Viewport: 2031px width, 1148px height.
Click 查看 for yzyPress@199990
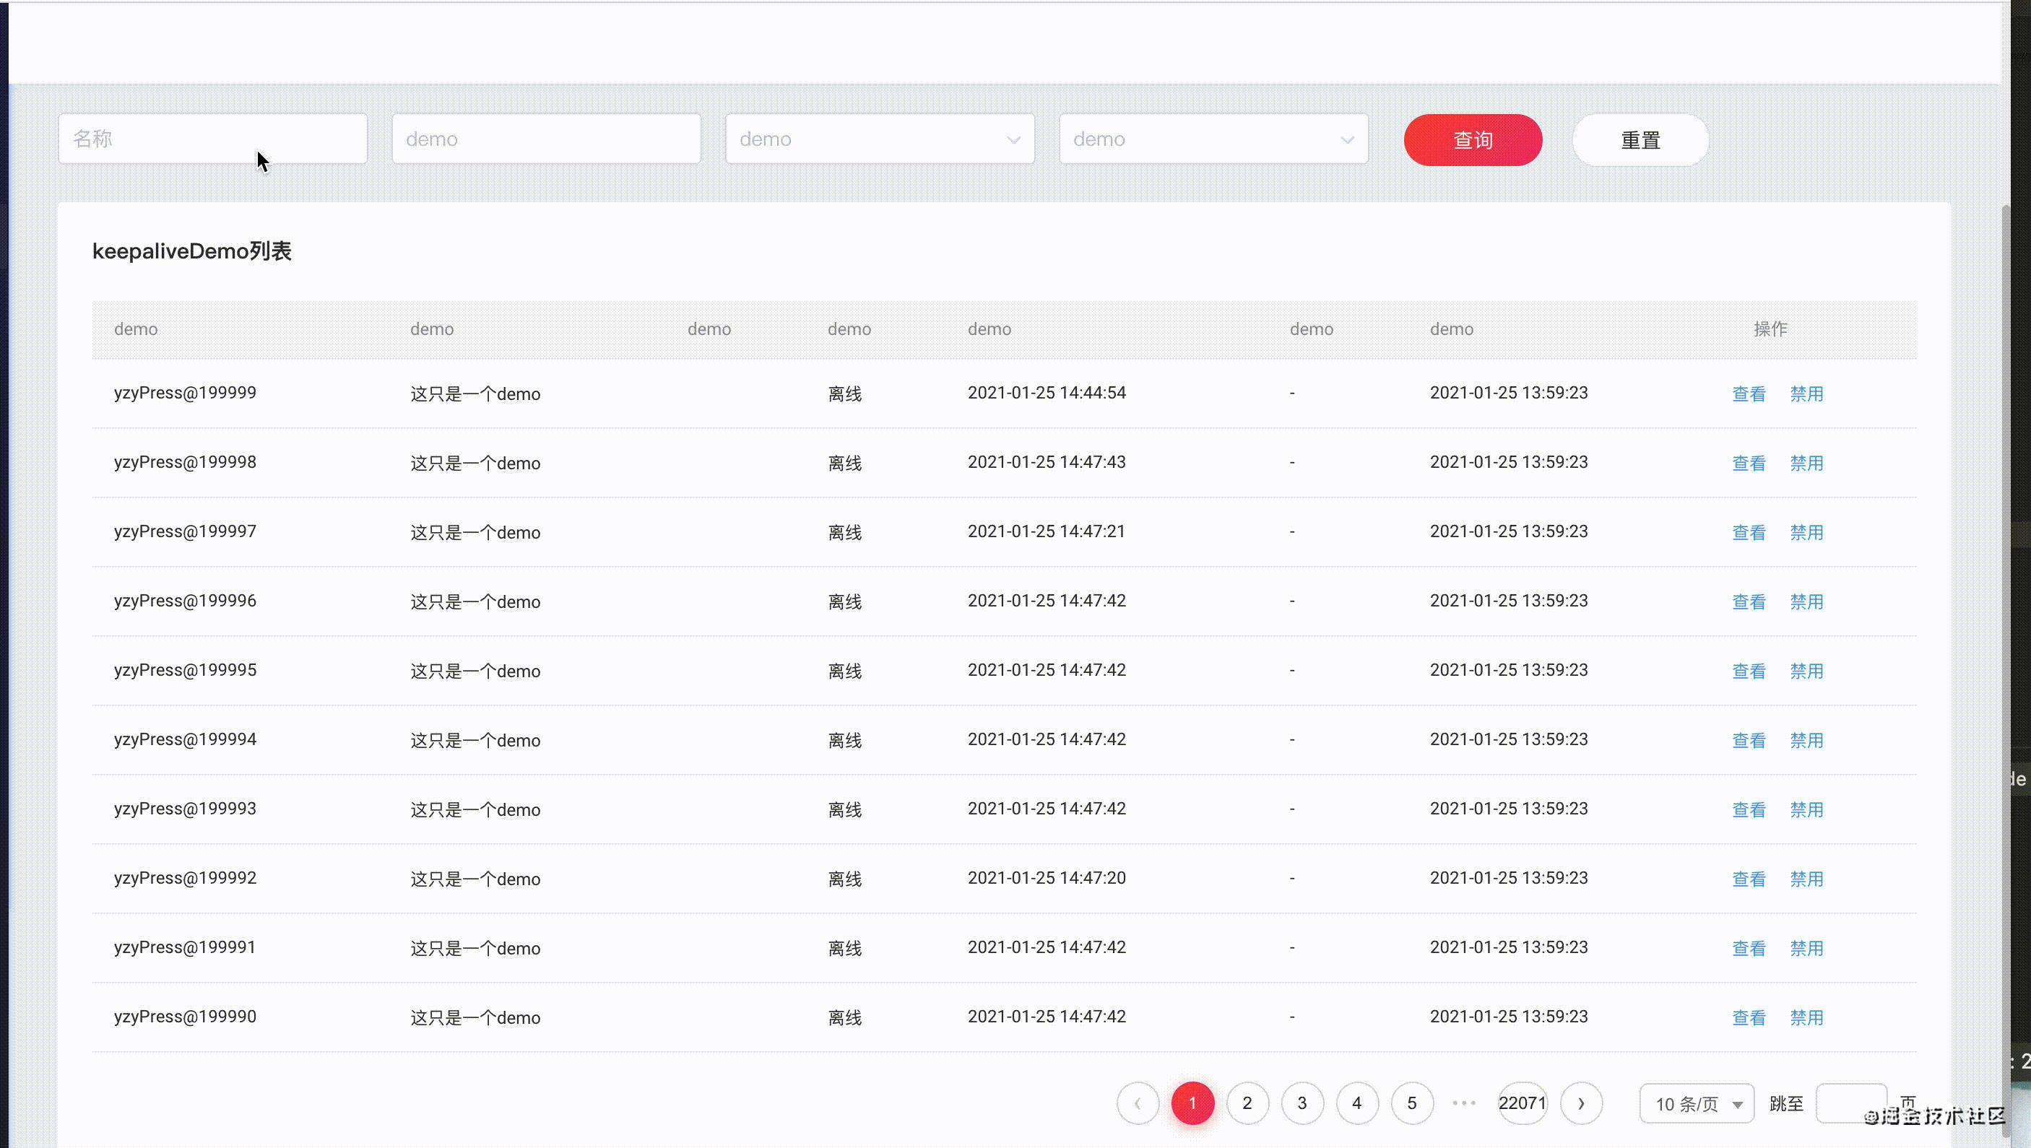(1749, 1018)
